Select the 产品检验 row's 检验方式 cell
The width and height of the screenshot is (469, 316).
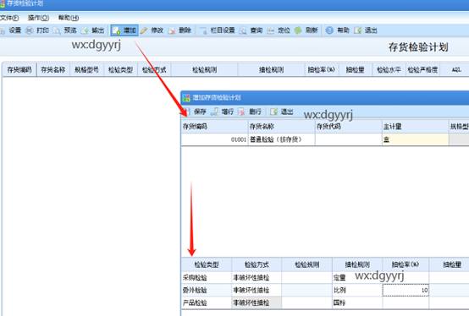[257, 302]
